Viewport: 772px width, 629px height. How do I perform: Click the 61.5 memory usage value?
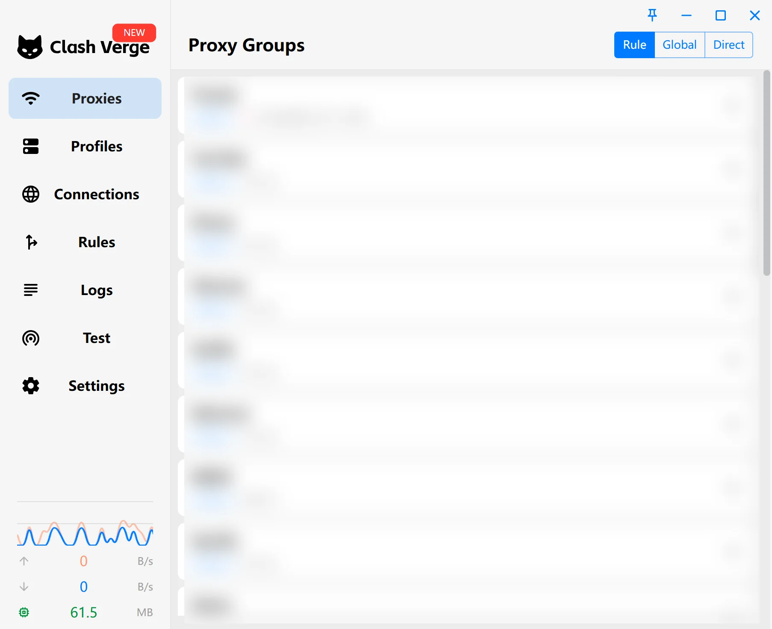click(84, 612)
